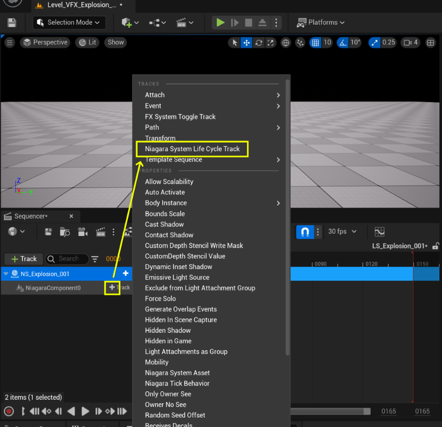Add track to NS_Explosion_001 with plus icon
Screen dimensions: 442x427
126,274
